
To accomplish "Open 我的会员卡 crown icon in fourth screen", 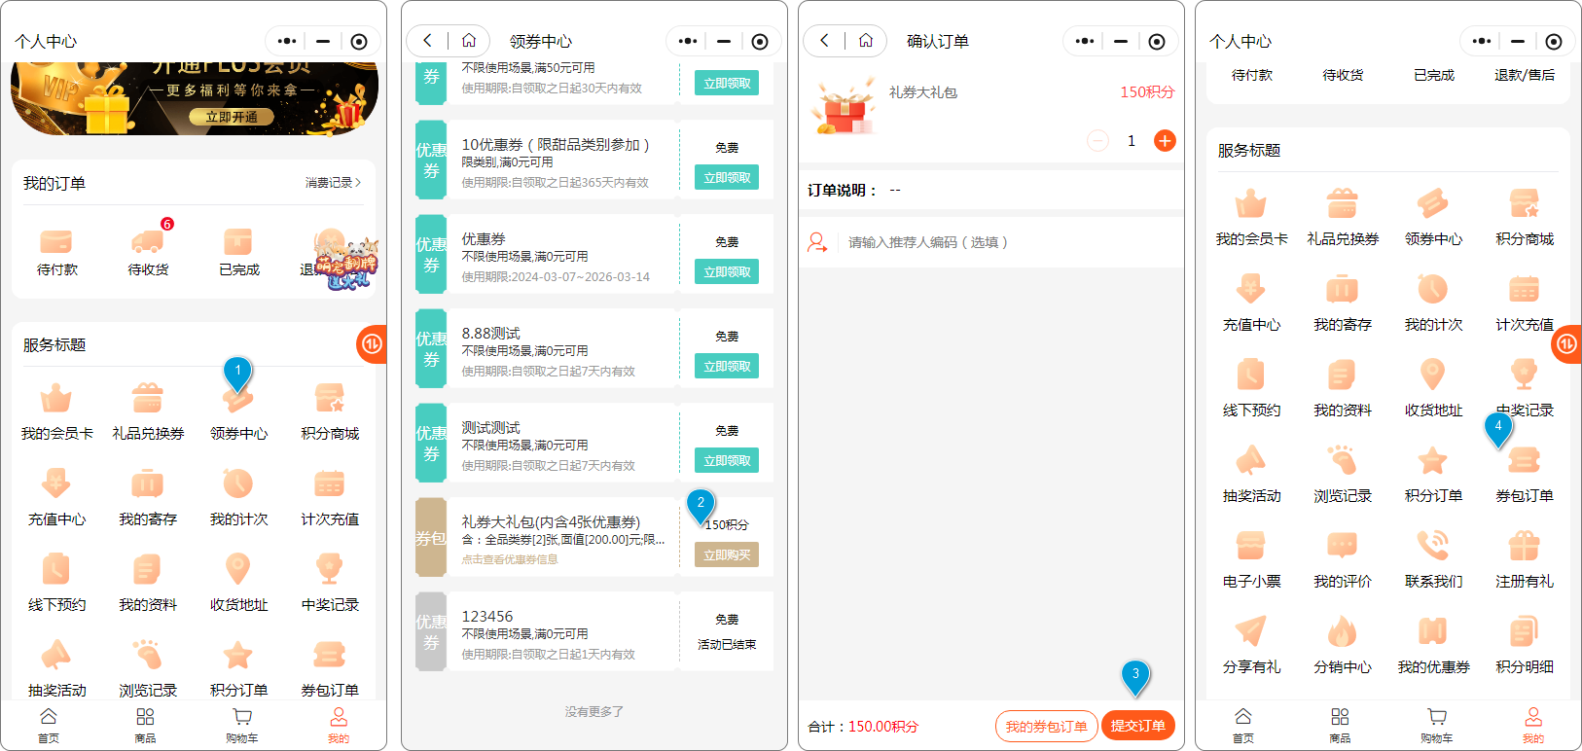I will (1251, 203).
